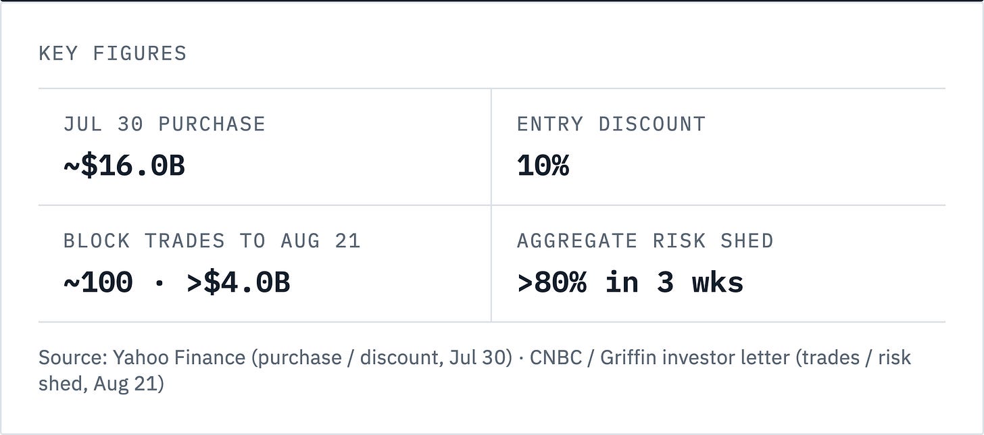This screenshot has width=984, height=435.
Task: Click the ~100 block trades count
Action: point(98,282)
